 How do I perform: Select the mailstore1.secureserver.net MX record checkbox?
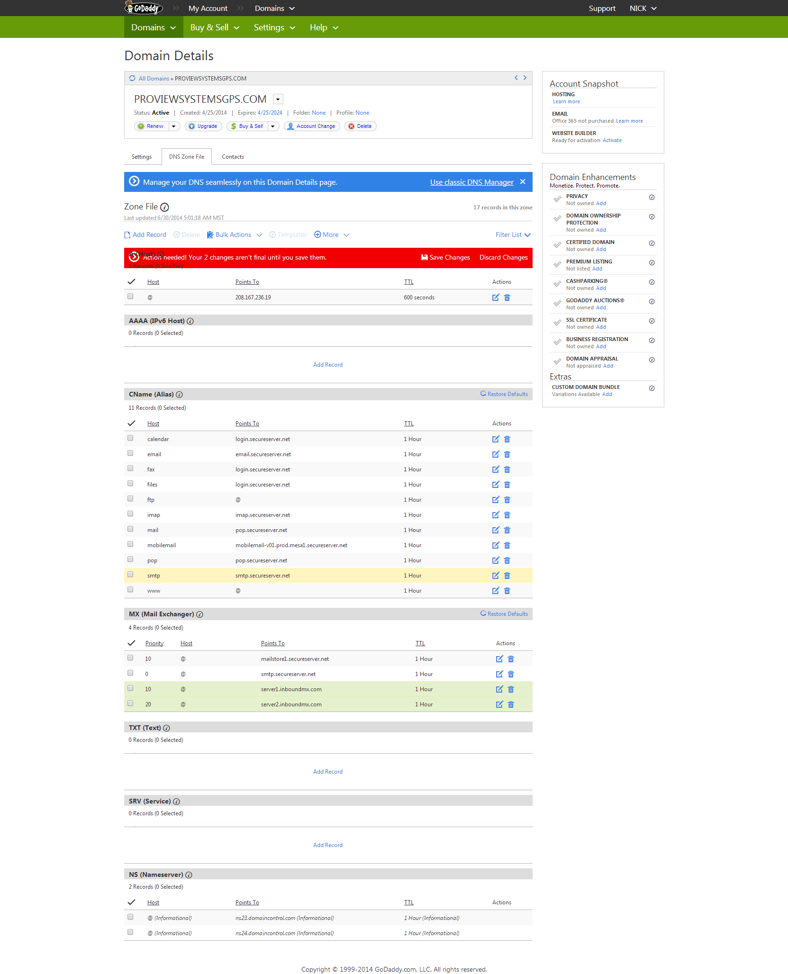(x=130, y=658)
